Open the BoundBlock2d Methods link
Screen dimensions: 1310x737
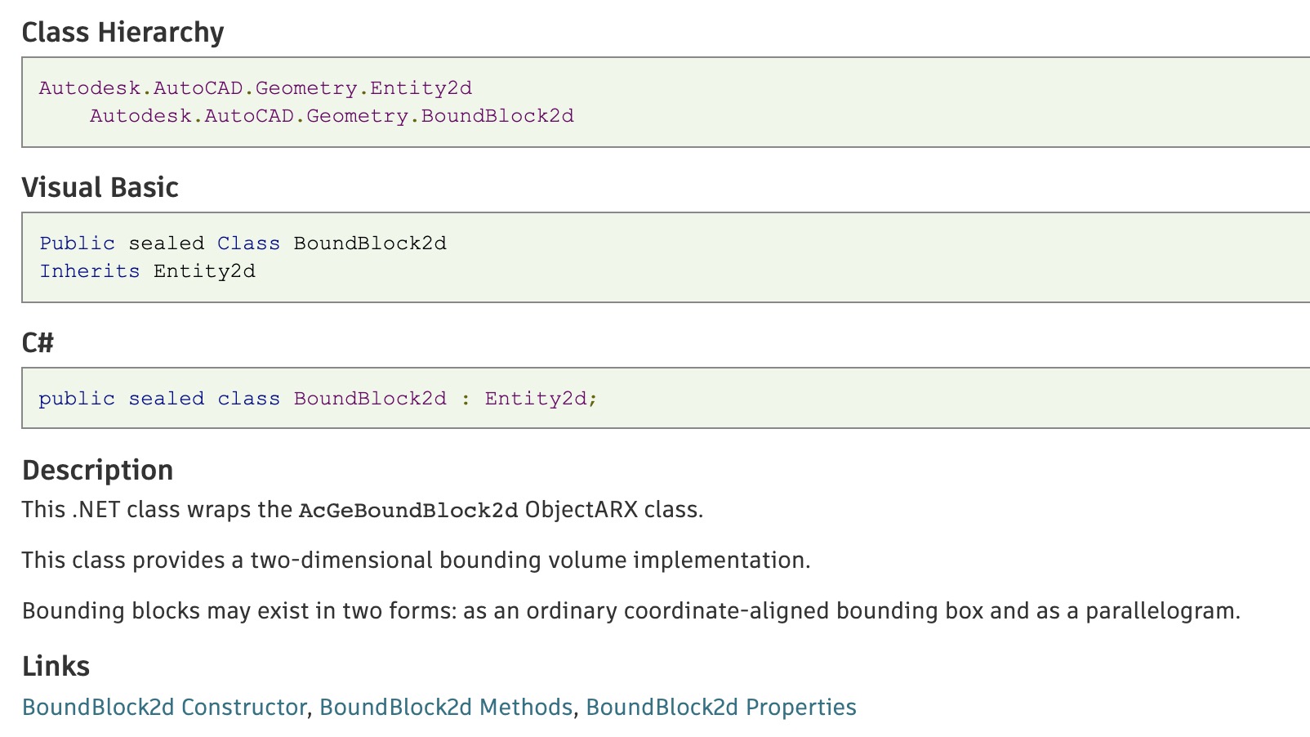pos(446,707)
